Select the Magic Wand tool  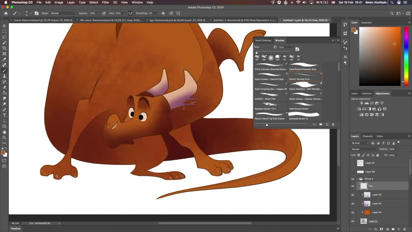pyautogui.click(x=4, y=43)
